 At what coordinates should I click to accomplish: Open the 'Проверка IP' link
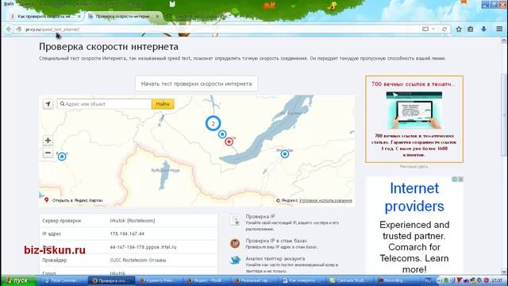[260, 216]
